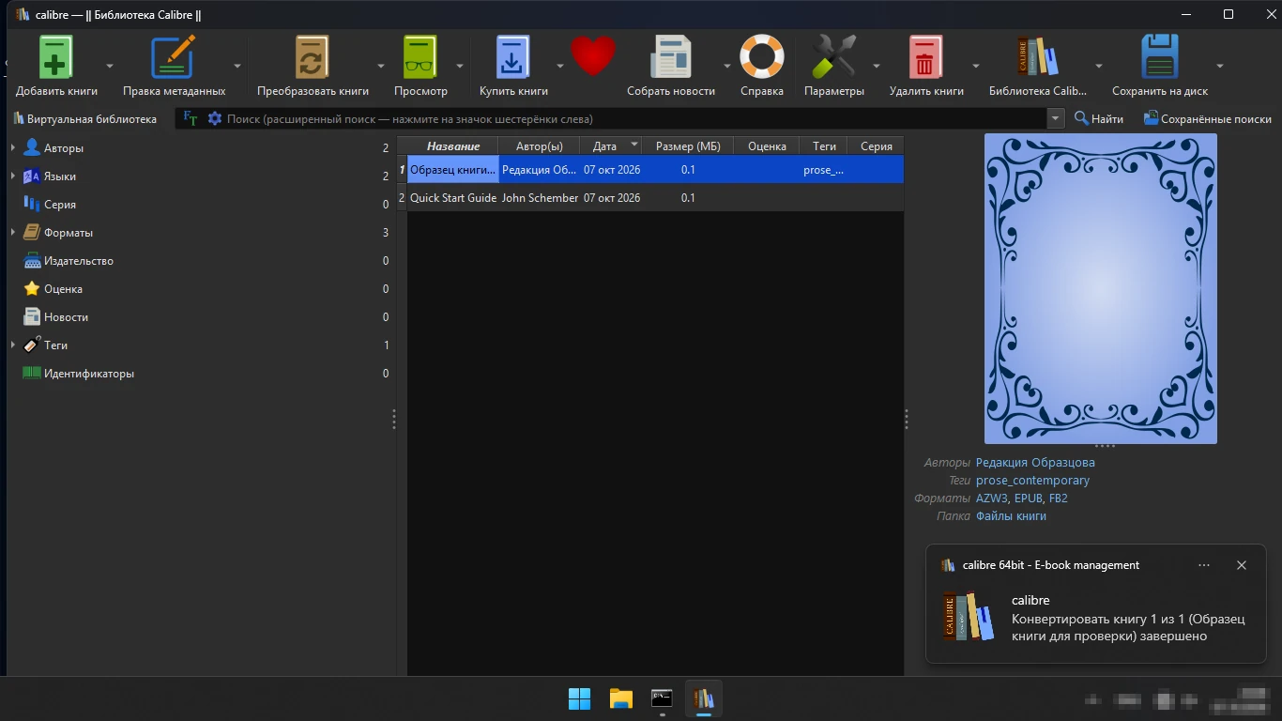Expand the Авторы tree node
This screenshot has width=1282, height=721.
[x=12, y=148]
